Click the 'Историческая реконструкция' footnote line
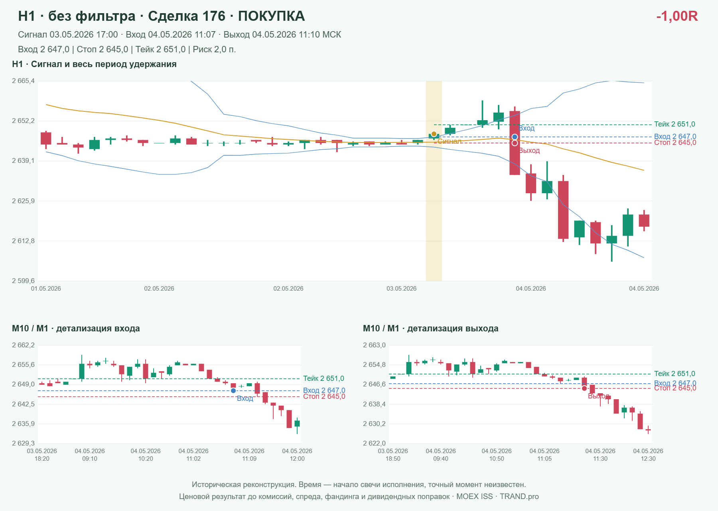 point(359,485)
